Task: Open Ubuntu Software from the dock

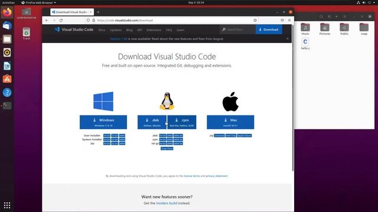Action: (x=7, y=79)
